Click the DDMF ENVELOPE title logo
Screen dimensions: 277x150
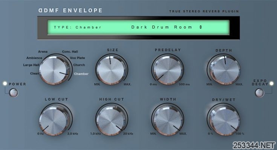coord(70,10)
